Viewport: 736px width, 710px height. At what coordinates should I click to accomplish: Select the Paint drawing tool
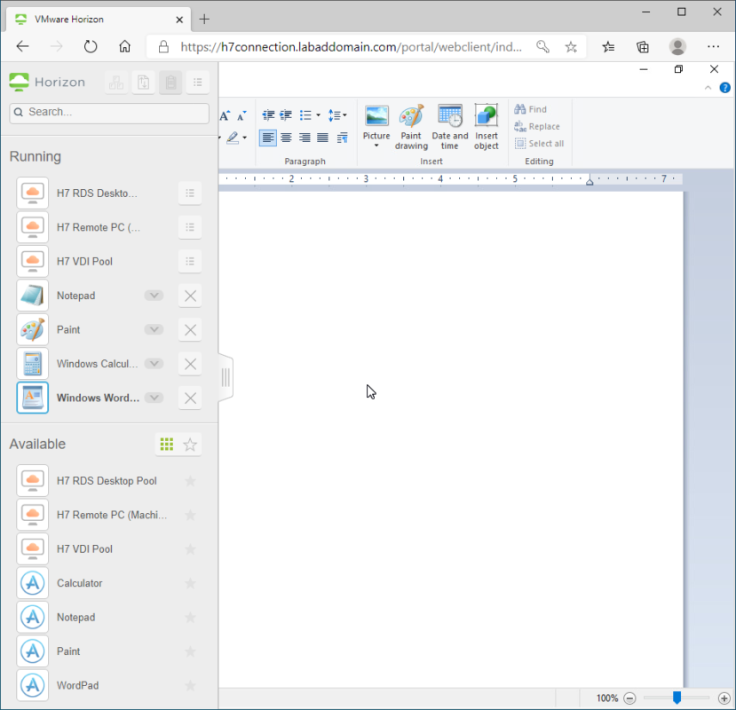[411, 124]
